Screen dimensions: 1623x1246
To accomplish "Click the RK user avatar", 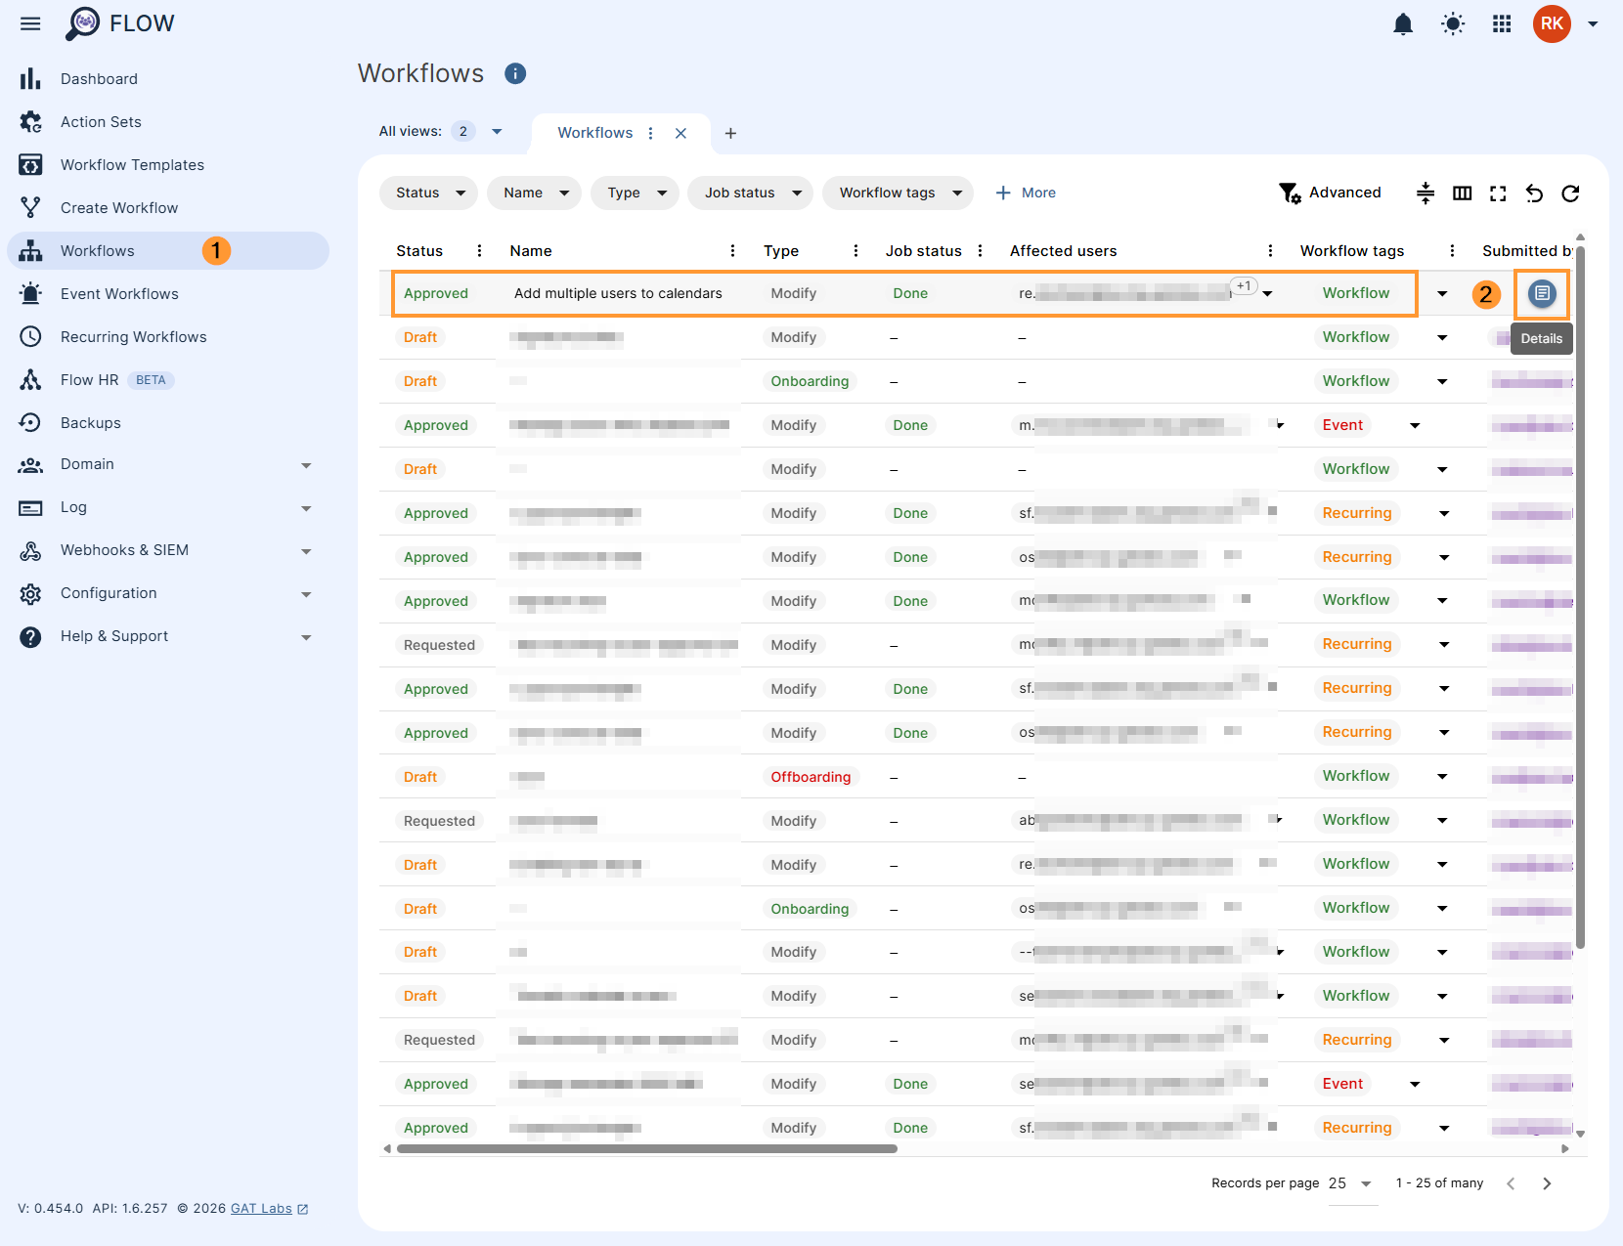I will tap(1552, 23).
